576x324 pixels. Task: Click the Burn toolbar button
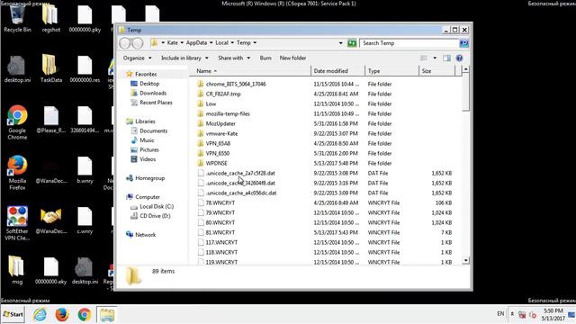(265, 58)
